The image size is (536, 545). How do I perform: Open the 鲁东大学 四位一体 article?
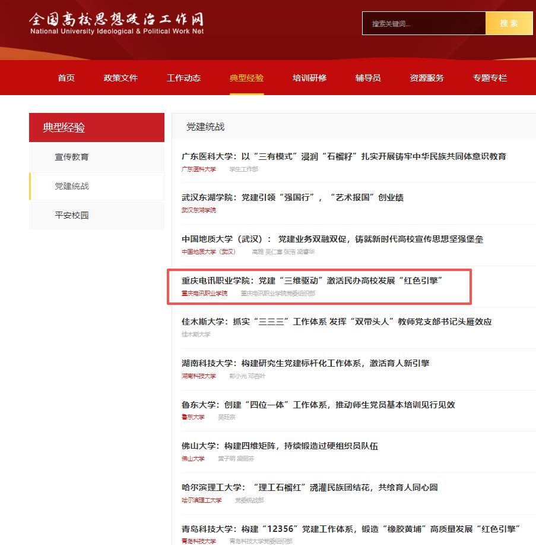tap(318, 405)
